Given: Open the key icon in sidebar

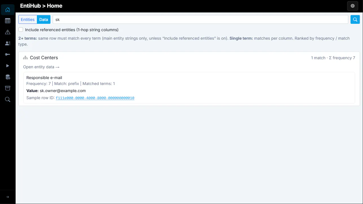Looking at the screenshot, I should tap(8, 54).
